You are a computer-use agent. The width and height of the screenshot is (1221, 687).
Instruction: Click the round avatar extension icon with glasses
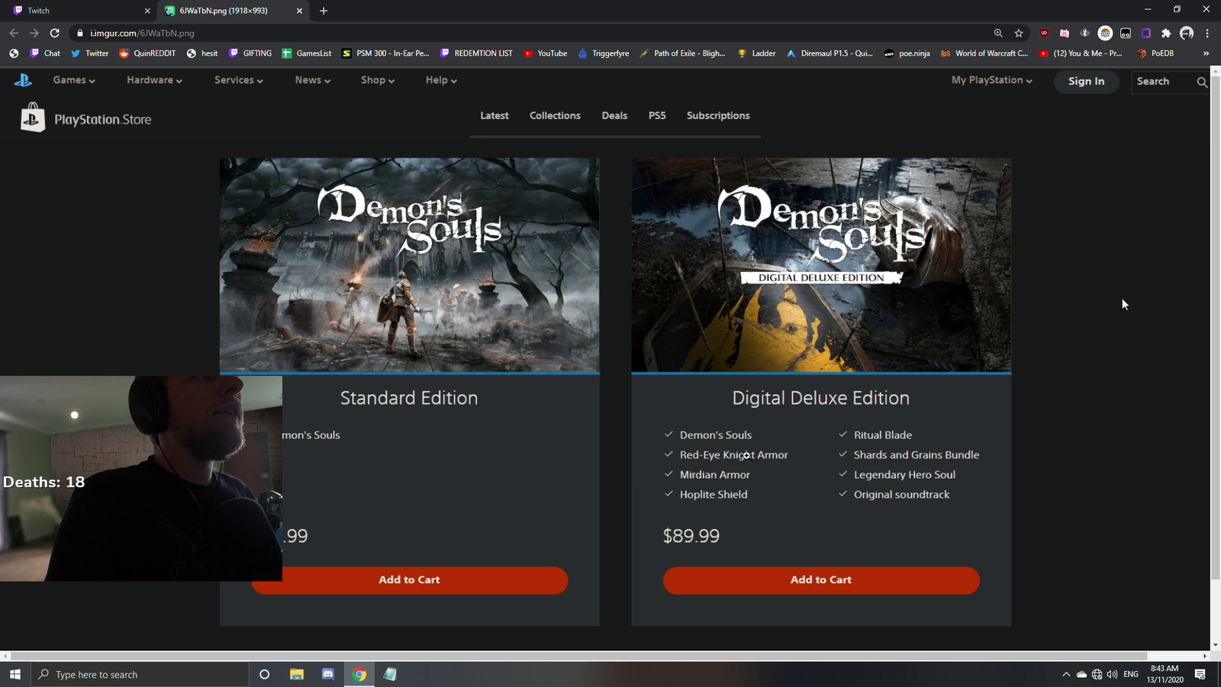coord(1105,33)
